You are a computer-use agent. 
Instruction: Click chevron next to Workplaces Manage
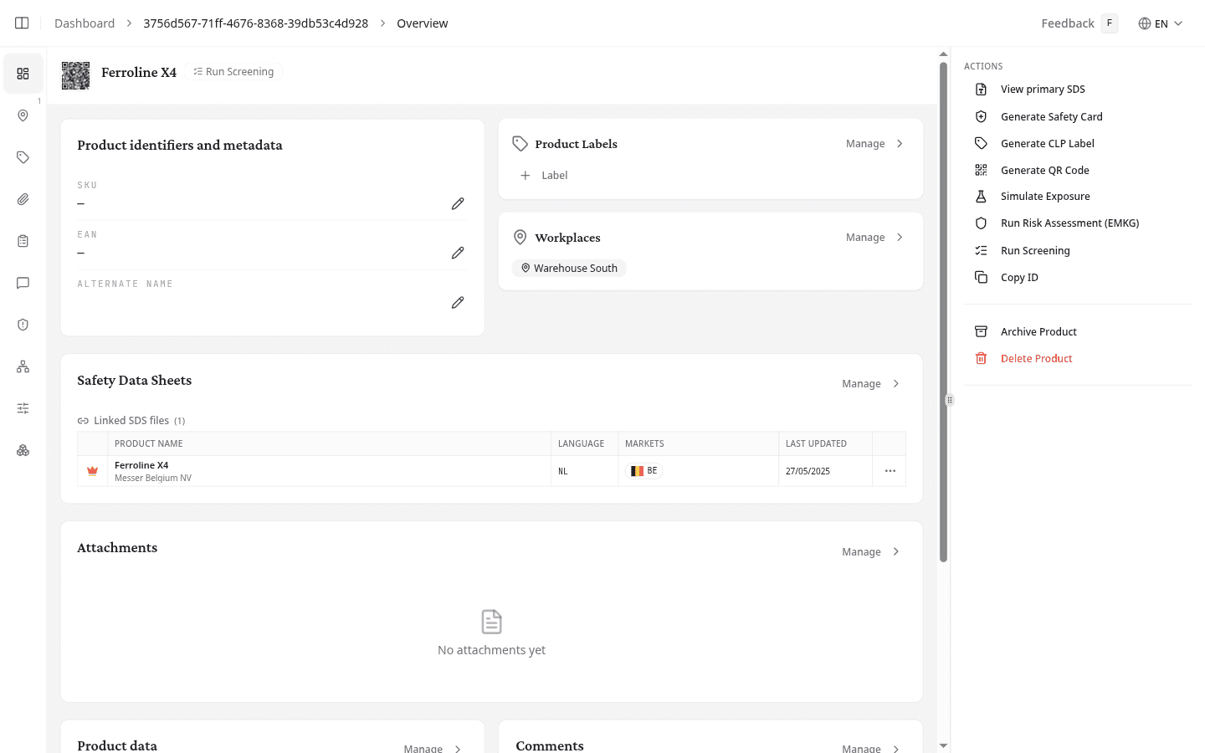click(900, 238)
